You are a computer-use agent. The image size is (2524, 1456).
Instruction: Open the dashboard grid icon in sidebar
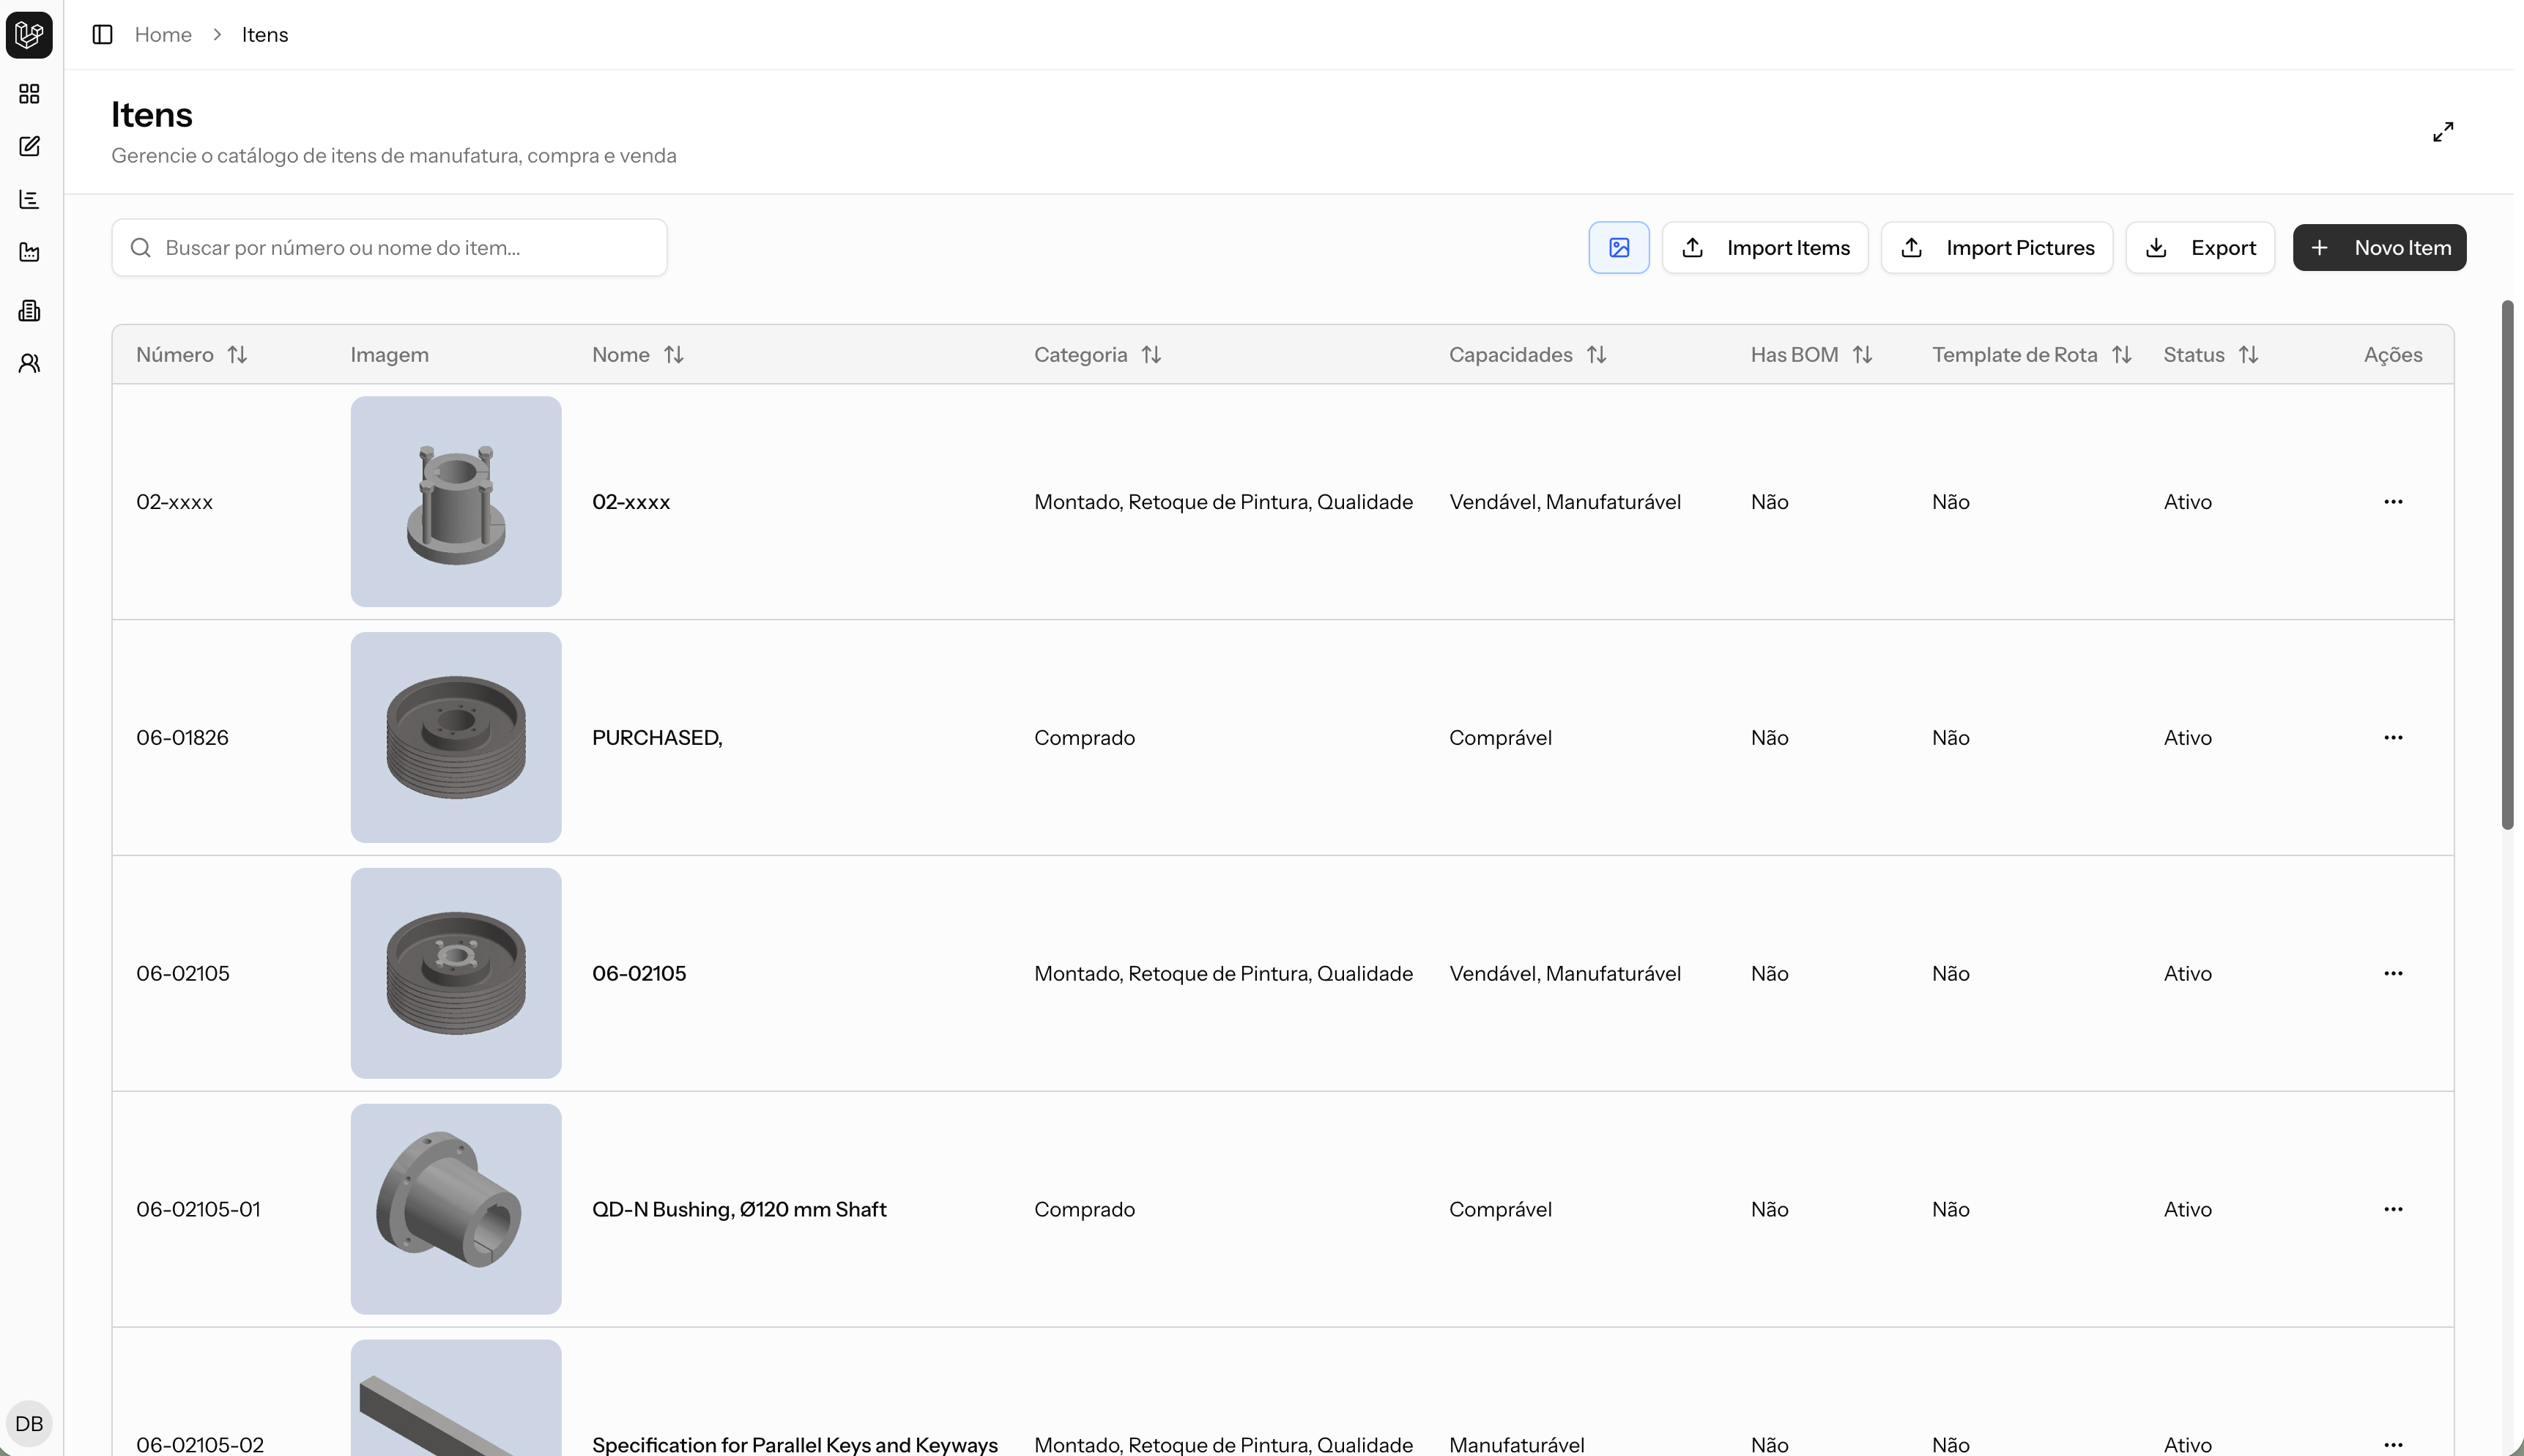click(29, 94)
